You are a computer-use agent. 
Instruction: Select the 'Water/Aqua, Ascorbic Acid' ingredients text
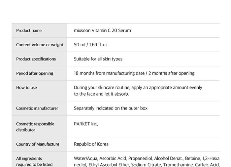[147, 161]
